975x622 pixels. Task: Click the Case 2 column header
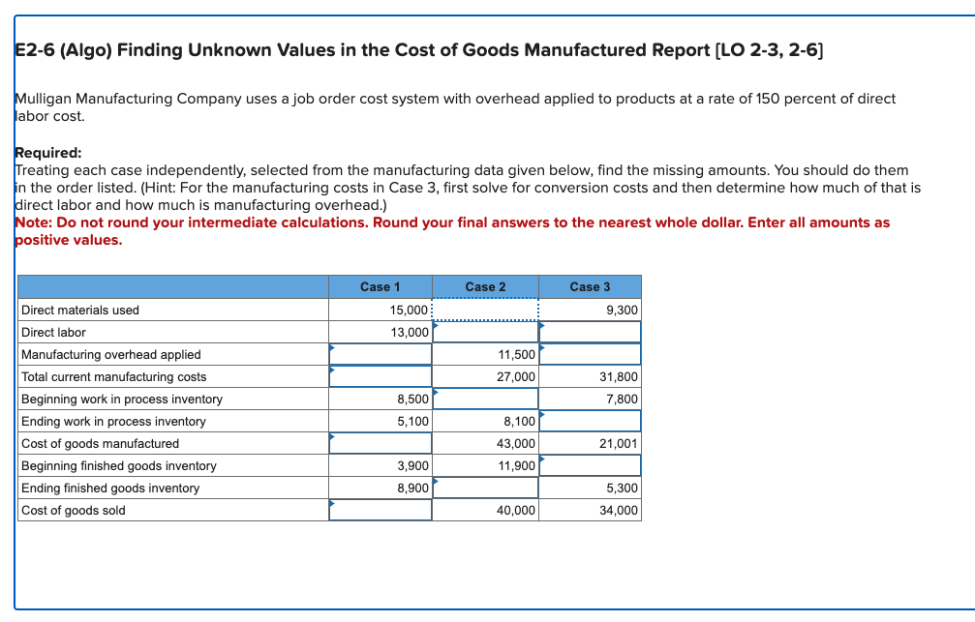[x=485, y=287]
